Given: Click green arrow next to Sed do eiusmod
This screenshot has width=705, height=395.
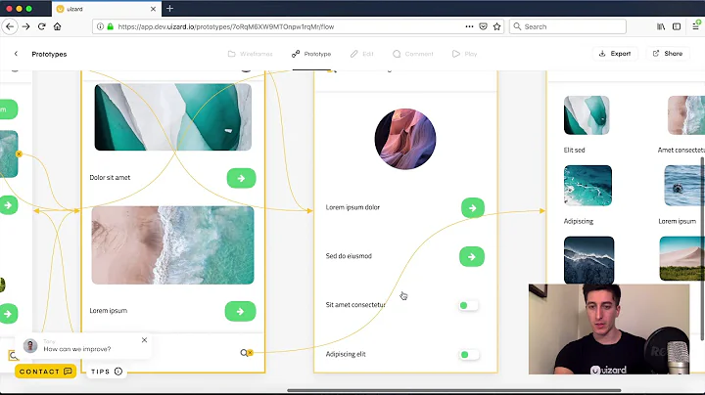Looking at the screenshot, I should 472,257.
